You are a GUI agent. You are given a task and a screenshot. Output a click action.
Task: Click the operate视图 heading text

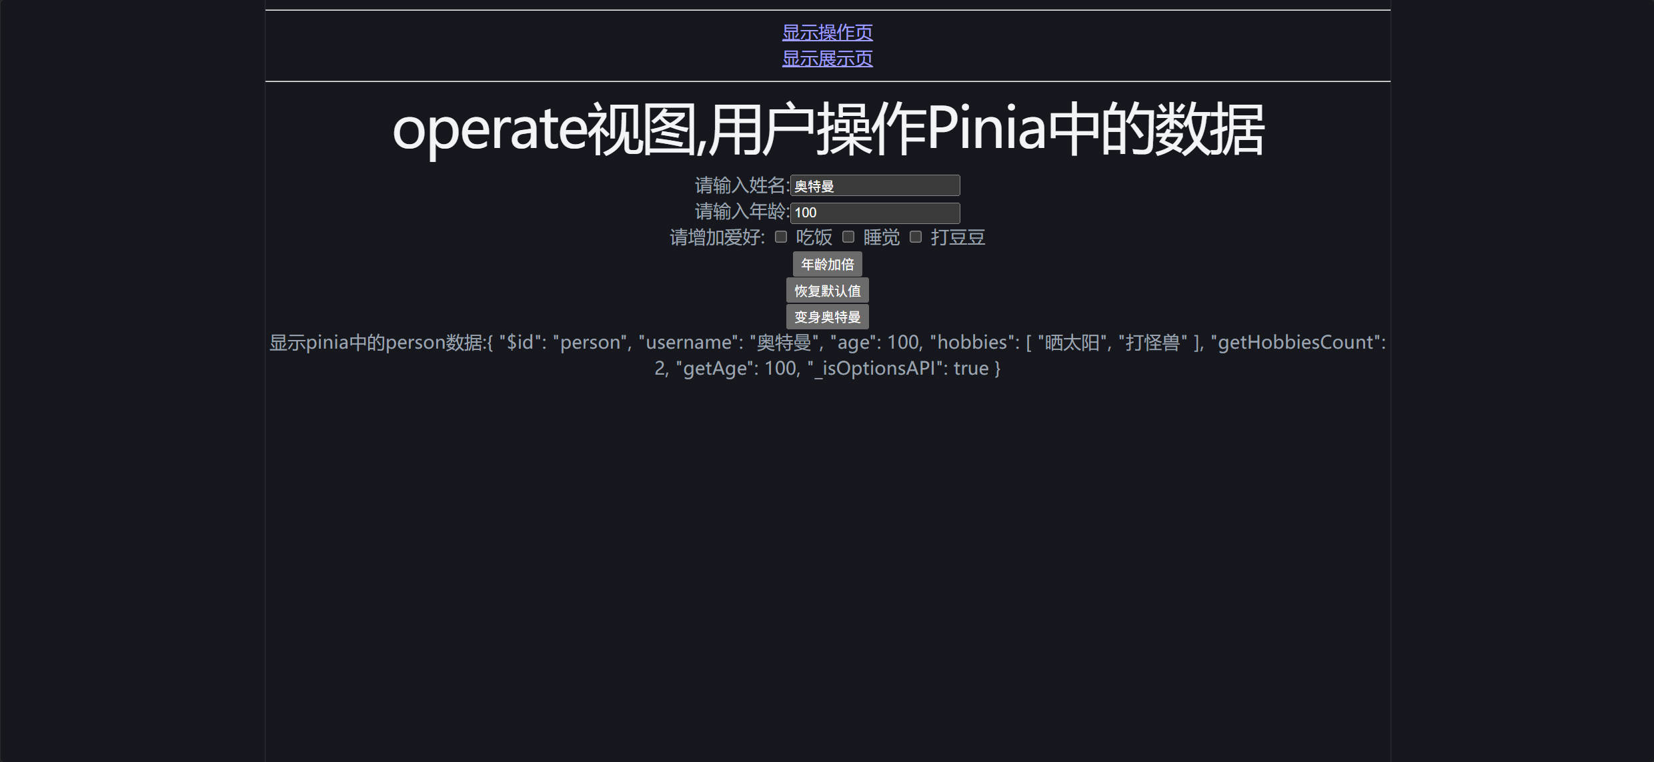(828, 129)
